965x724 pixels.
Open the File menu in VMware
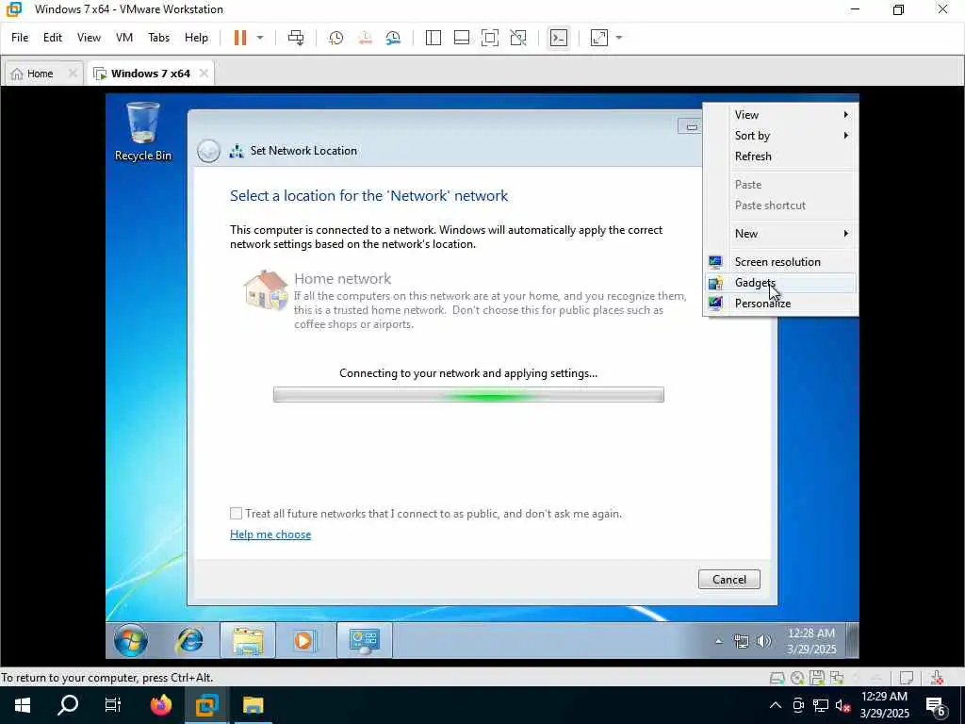tap(20, 38)
